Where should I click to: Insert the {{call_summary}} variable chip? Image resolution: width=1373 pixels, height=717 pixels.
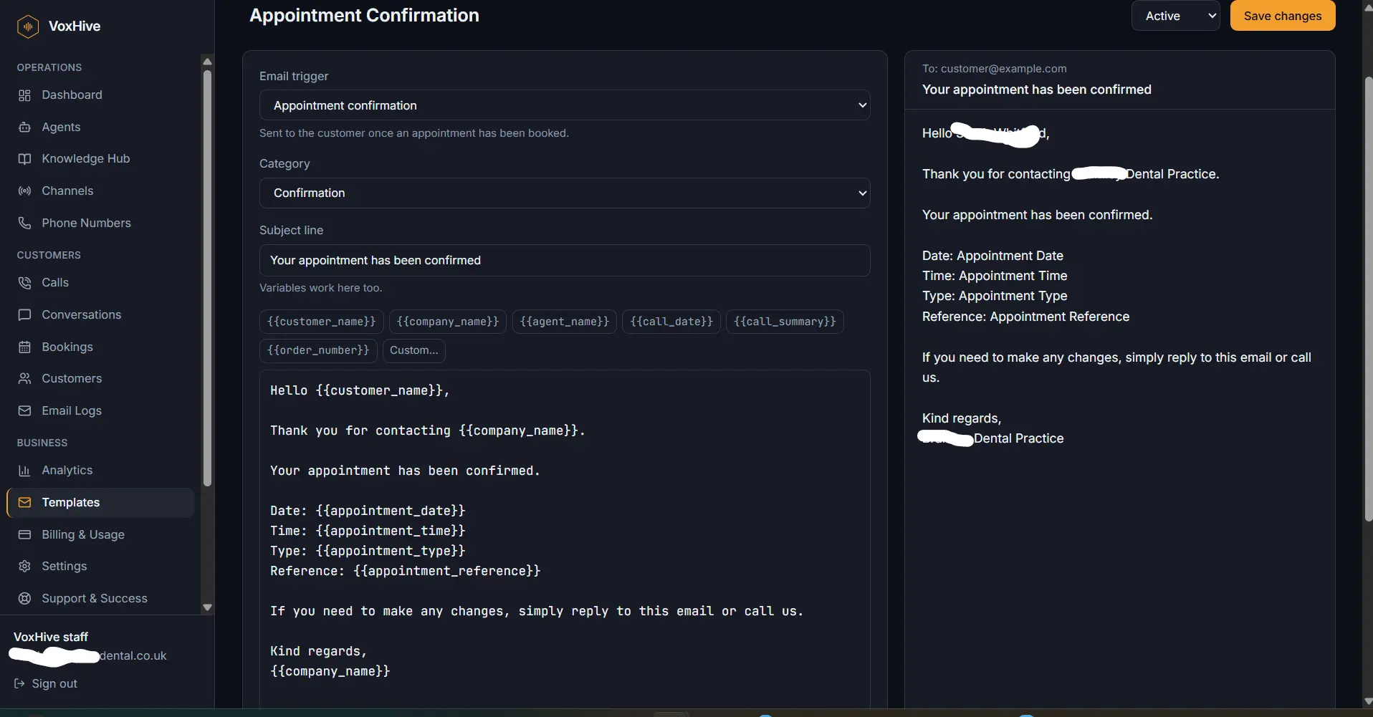click(785, 322)
